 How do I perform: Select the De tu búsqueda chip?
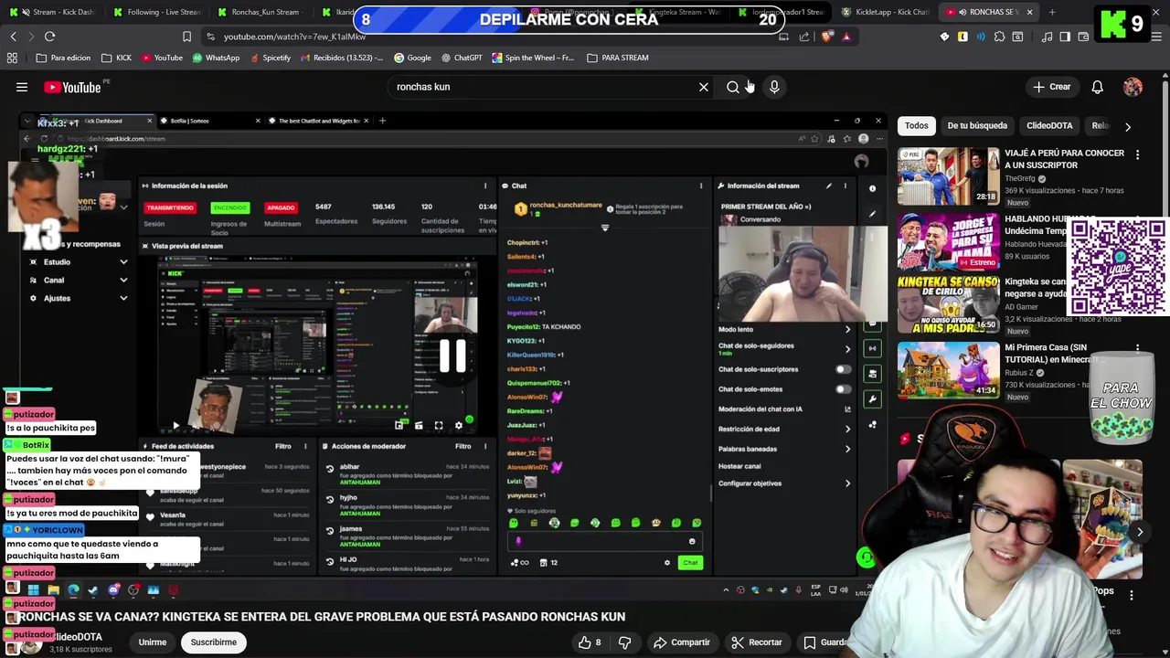click(x=977, y=126)
